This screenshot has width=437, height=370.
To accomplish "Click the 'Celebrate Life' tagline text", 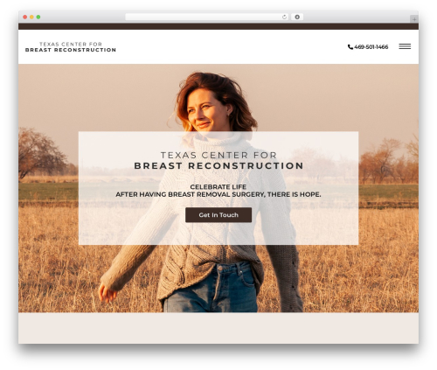I will 218,187.
